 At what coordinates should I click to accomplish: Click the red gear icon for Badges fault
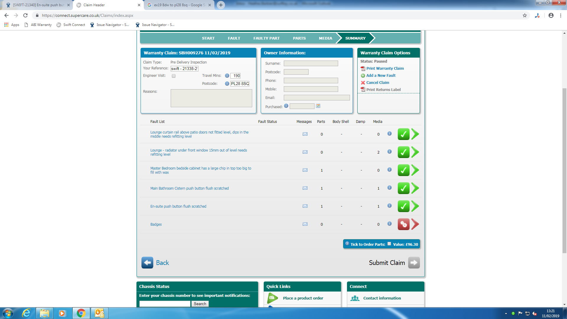click(x=403, y=224)
